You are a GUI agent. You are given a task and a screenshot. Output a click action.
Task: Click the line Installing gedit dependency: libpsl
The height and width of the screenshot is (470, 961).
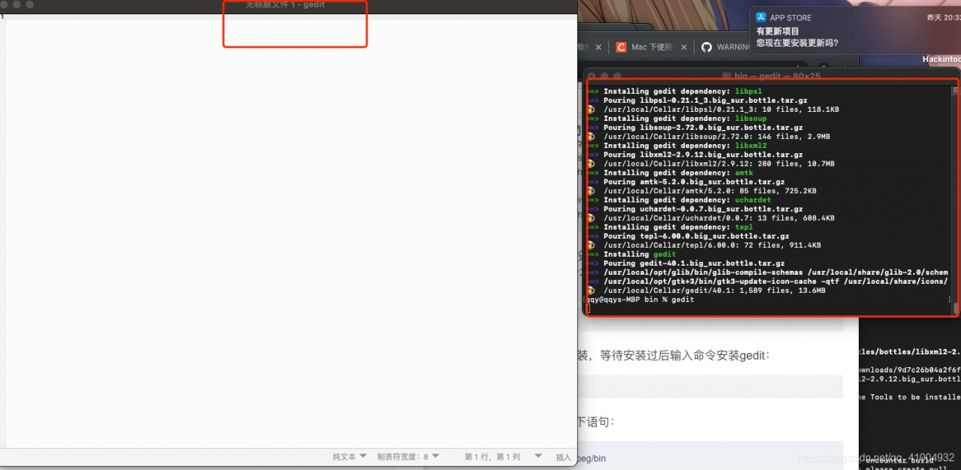pyautogui.click(x=675, y=92)
